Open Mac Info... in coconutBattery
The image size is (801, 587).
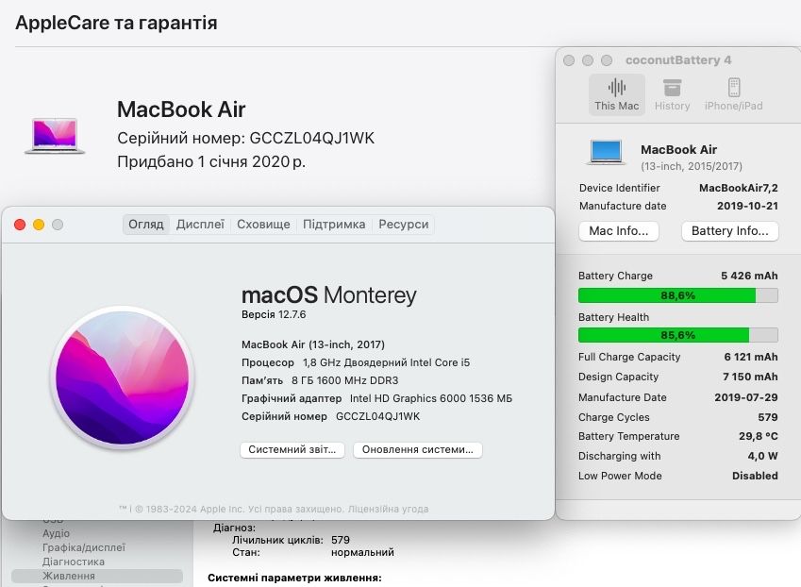[x=619, y=231]
